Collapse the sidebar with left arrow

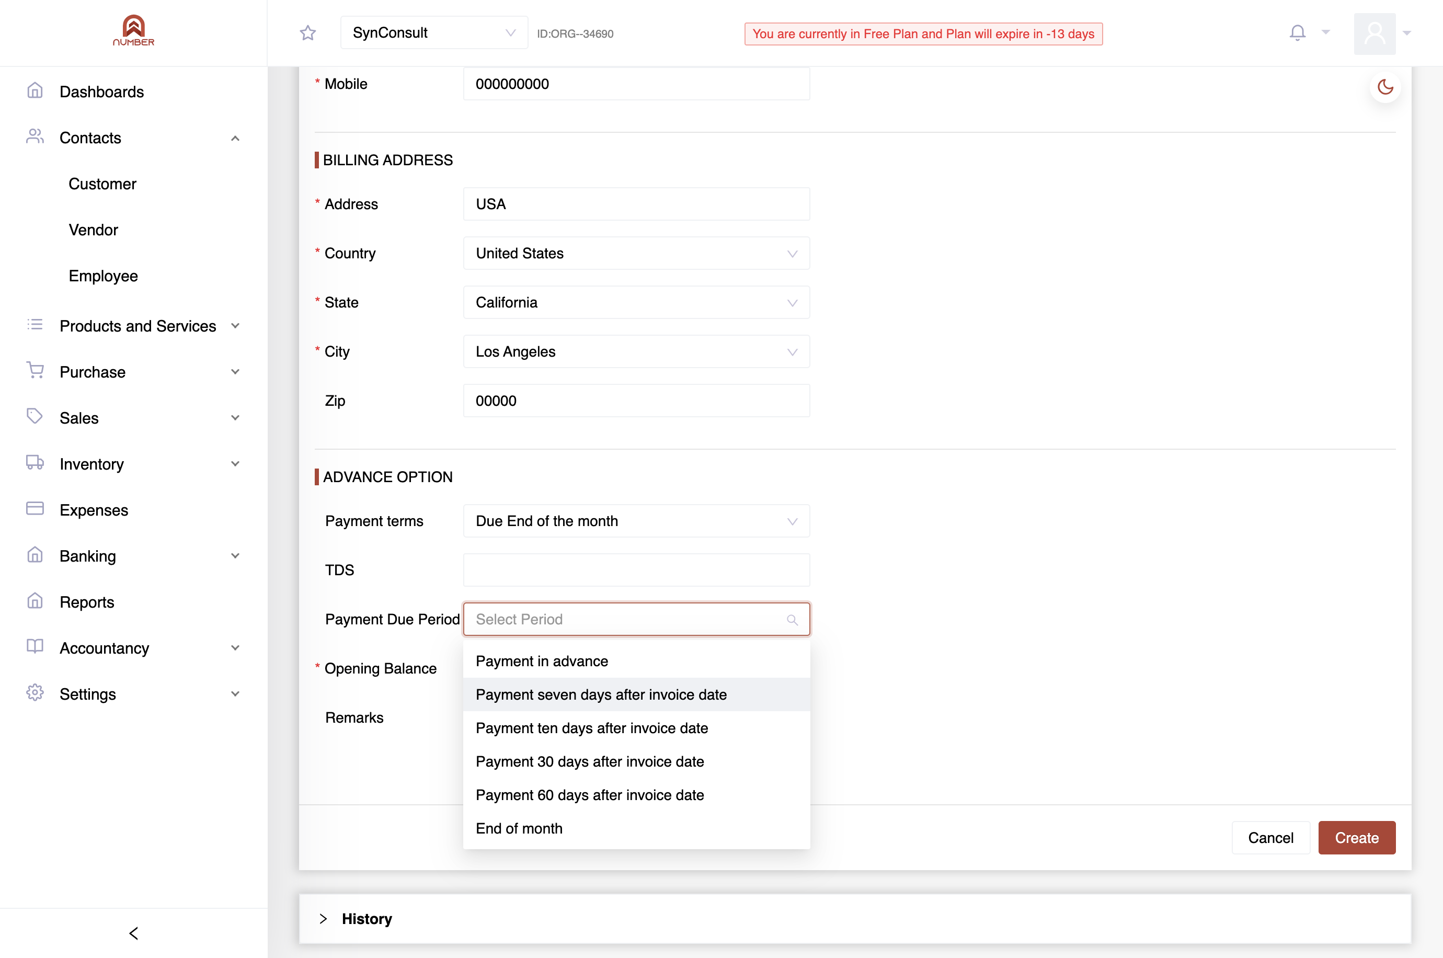pyautogui.click(x=134, y=933)
